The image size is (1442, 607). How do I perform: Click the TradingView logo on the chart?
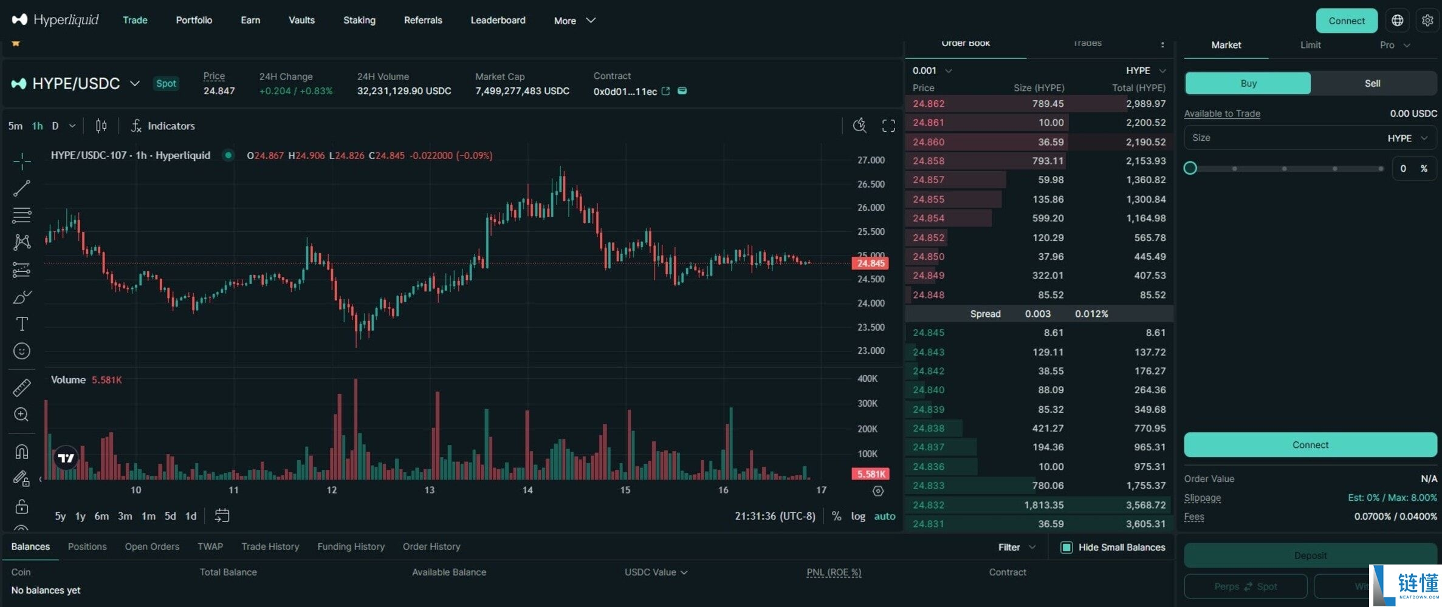(66, 458)
